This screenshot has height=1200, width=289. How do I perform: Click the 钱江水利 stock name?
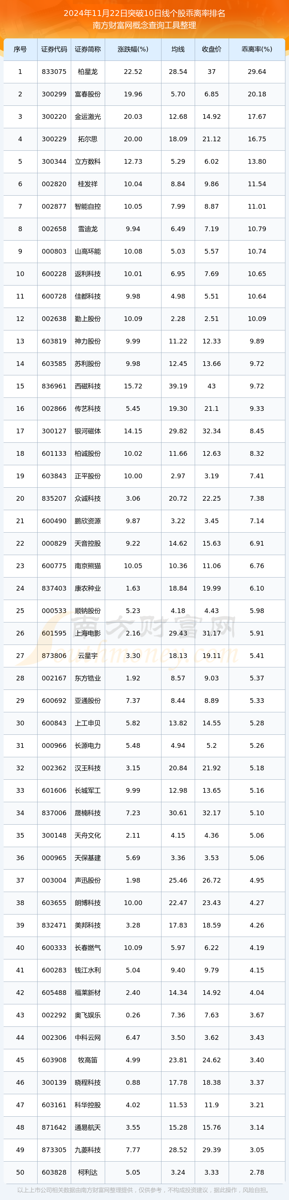pyautogui.click(x=88, y=970)
